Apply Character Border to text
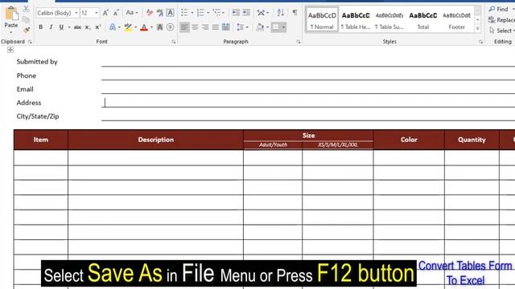 pos(170,13)
